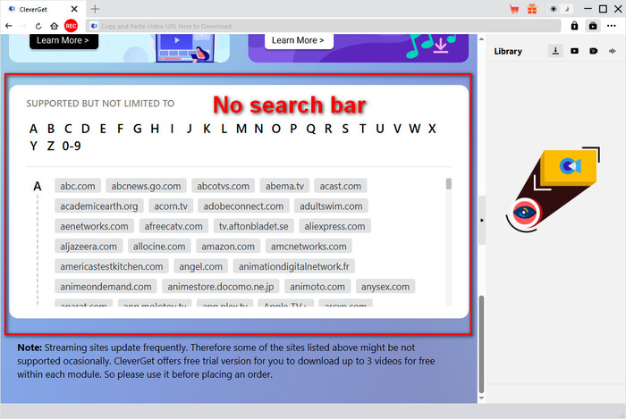The image size is (626, 419).
Task: Show downloaded videos in the Library
Action: 574,51
